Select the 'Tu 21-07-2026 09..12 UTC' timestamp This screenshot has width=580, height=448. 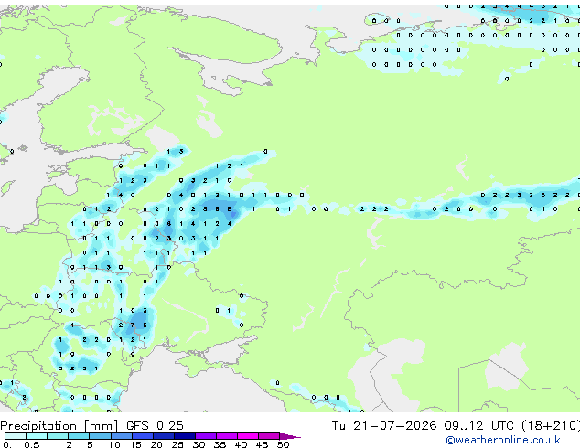tap(423, 426)
